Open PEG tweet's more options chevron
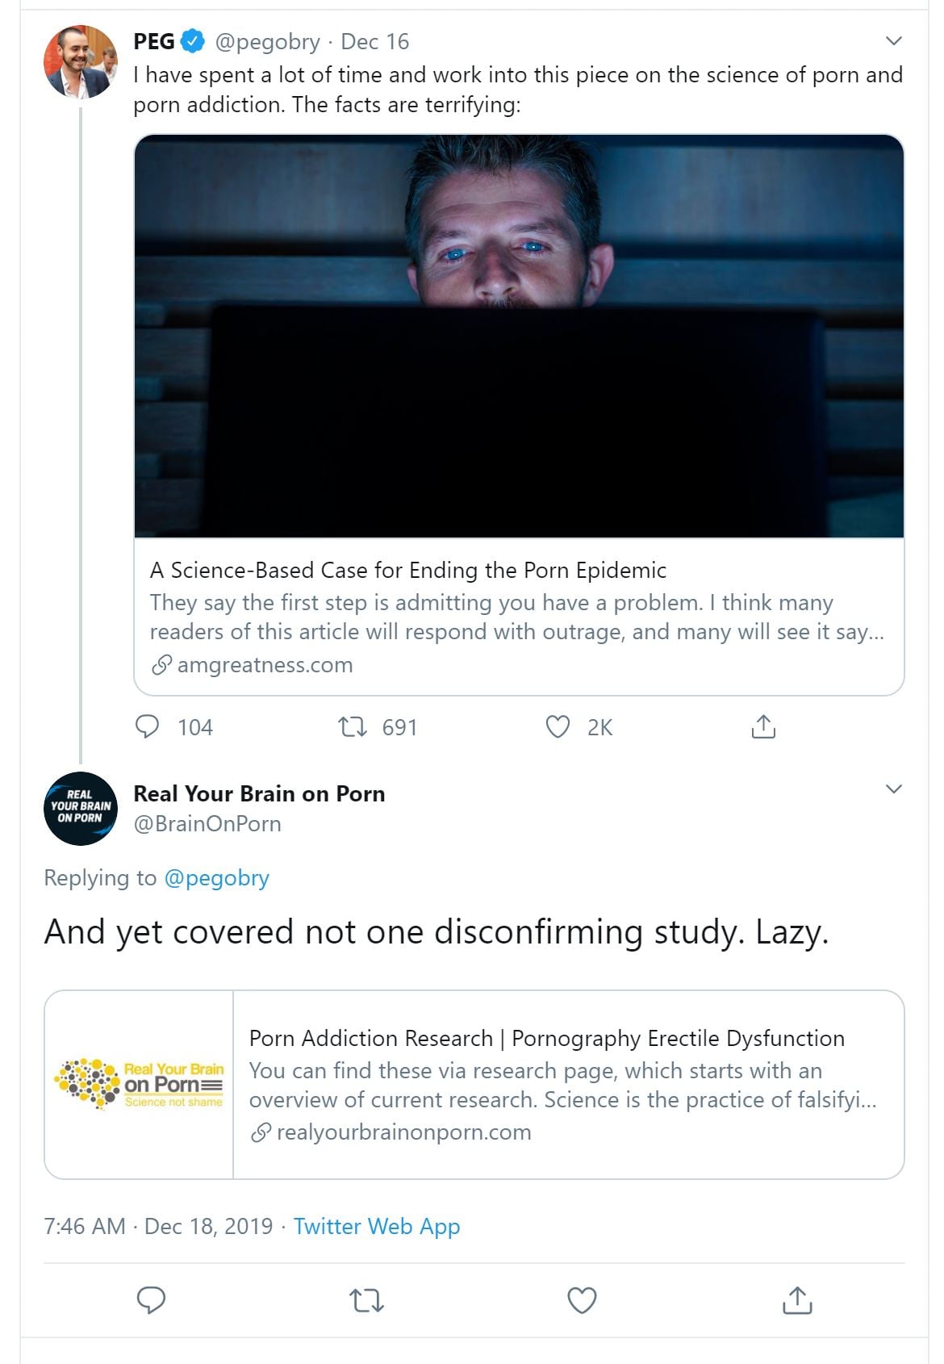The height and width of the screenshot is (1364, 944). (893, 41)
